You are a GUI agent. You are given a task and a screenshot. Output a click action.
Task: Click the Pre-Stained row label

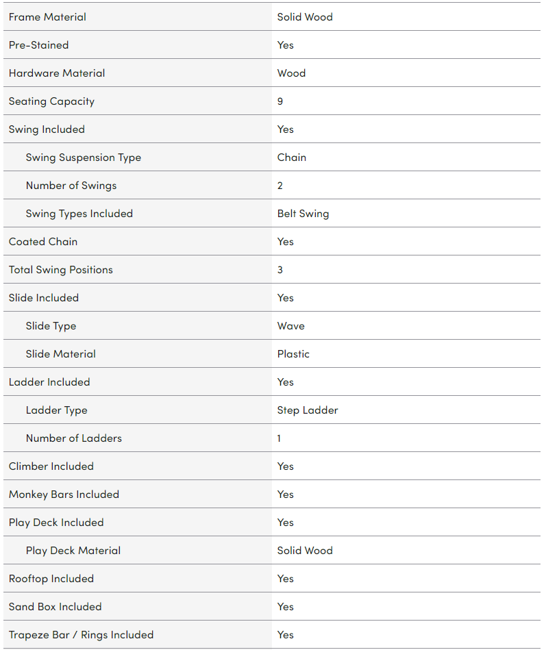point(39,45)
